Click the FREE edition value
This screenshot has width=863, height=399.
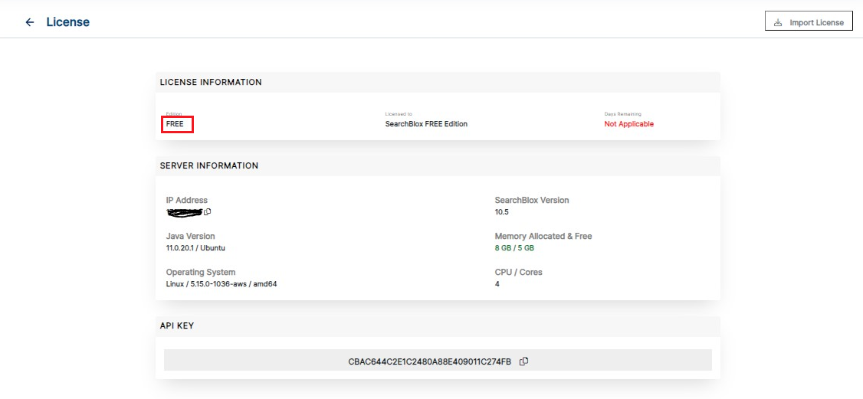click(175, 124)
